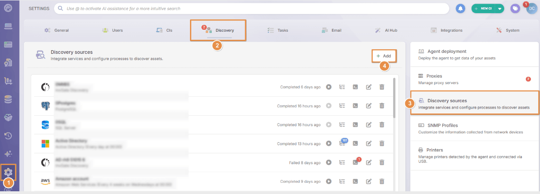Open failed source log with red badge
Viewport: 540px width, 194px height.
click(355, 162)
